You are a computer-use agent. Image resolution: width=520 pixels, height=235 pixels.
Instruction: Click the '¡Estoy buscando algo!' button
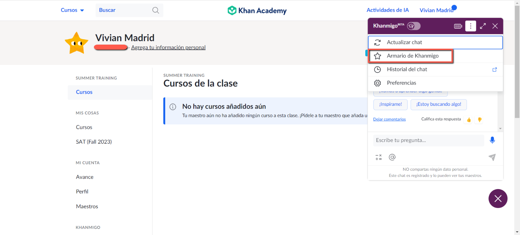pos(439,104)
